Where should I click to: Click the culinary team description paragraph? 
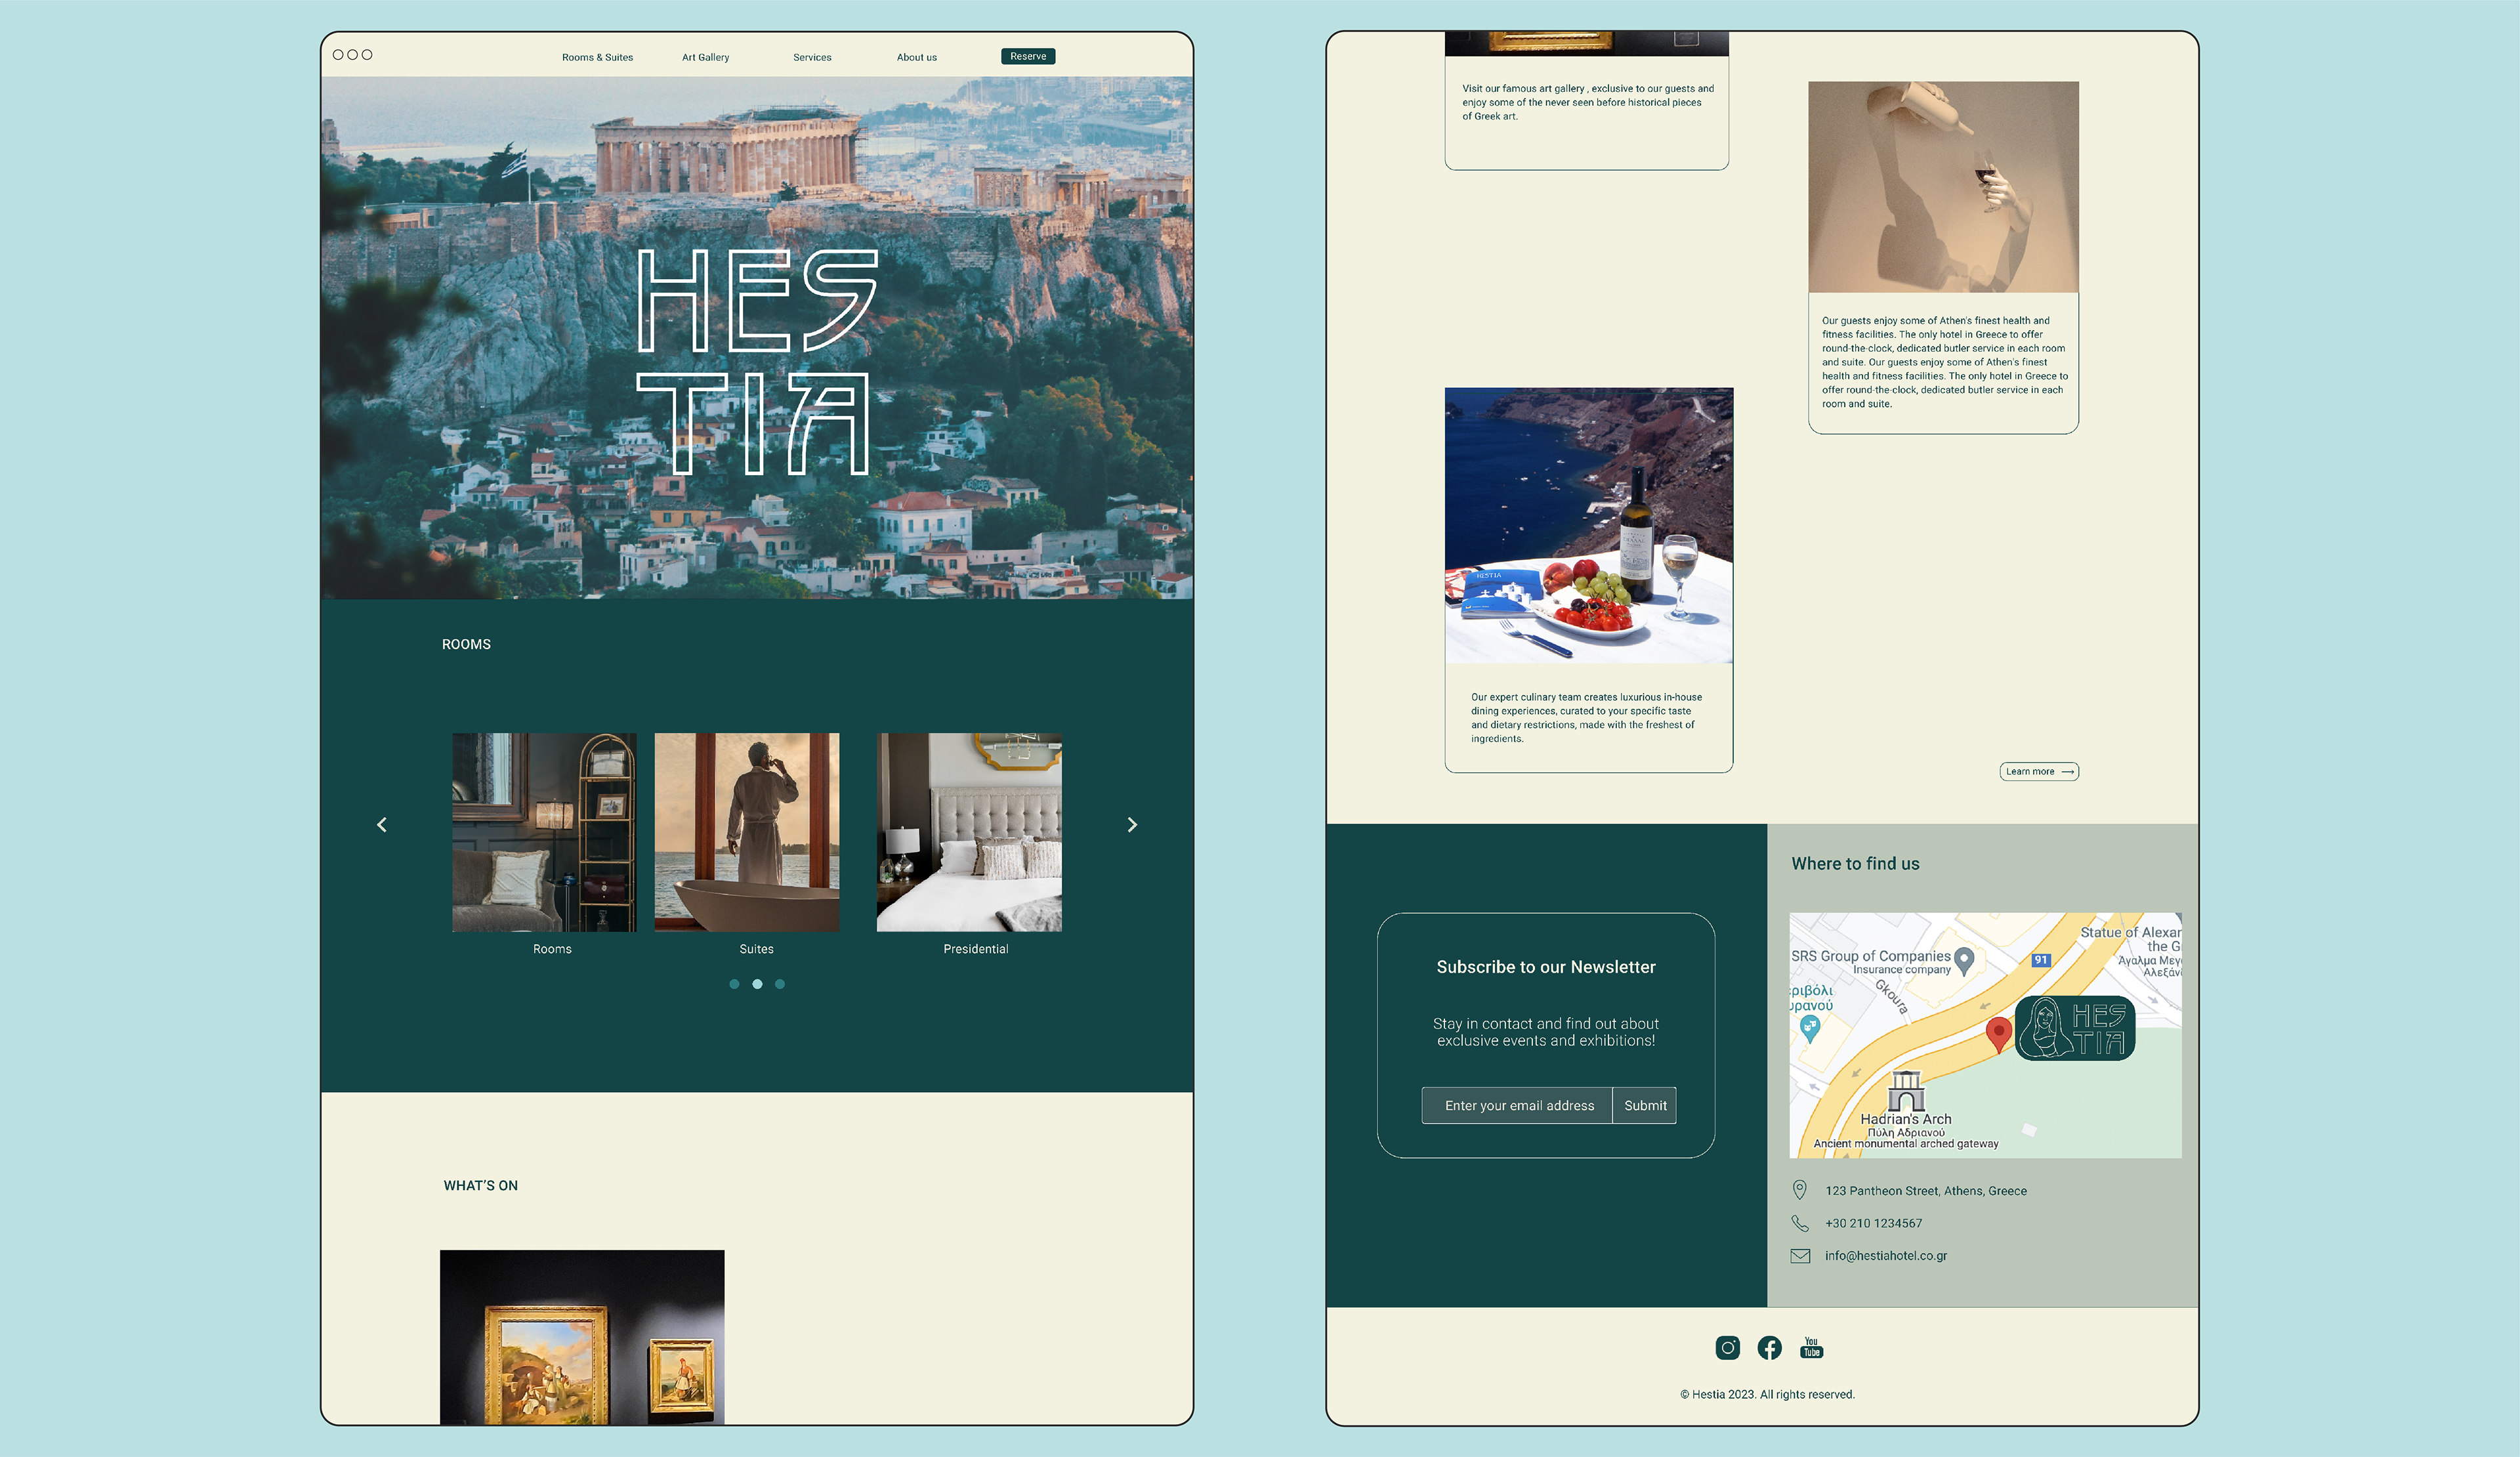click(1586, 718)
